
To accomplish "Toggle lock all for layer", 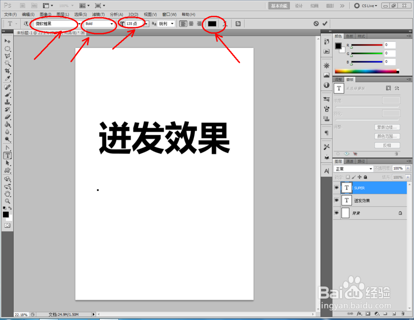I will [x=366, y=177].
